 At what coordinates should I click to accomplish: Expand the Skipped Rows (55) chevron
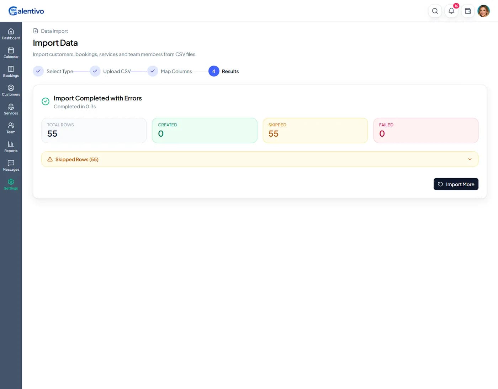(470, 159)
